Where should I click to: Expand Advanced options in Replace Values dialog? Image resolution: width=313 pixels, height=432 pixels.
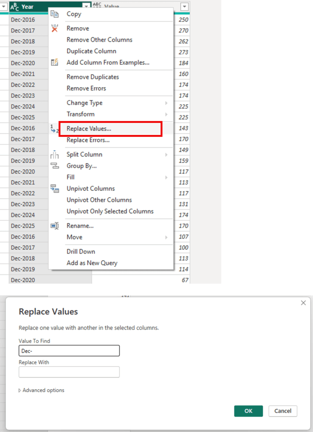point(41,390)
